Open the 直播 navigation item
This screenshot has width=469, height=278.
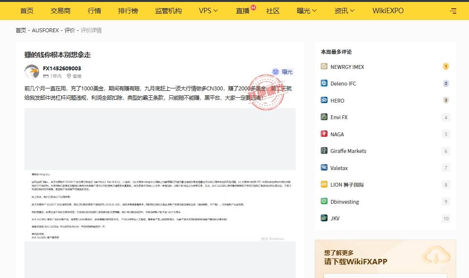click(x=242, y=11)
